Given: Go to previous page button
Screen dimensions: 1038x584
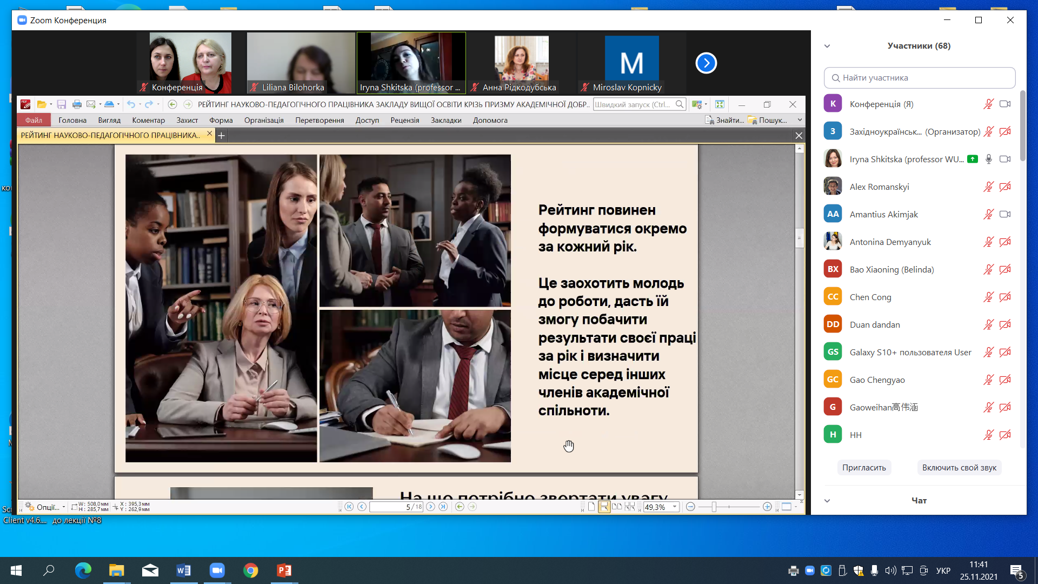Looking at the screenshot, I should (362, 507).
